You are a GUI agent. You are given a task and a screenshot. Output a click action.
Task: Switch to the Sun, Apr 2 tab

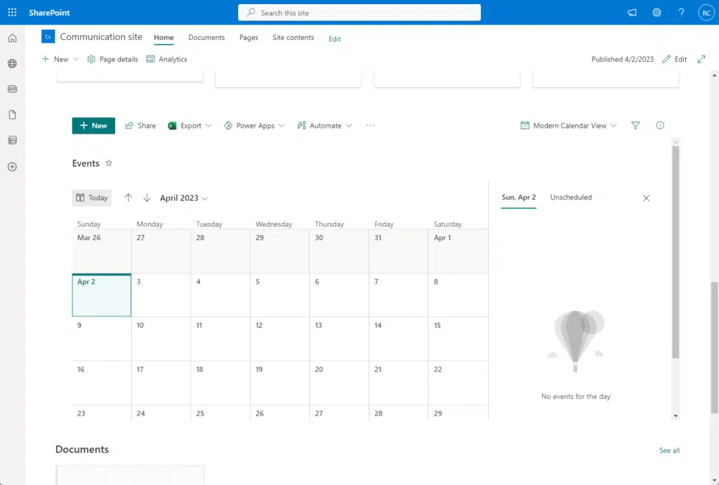point(519,197)
